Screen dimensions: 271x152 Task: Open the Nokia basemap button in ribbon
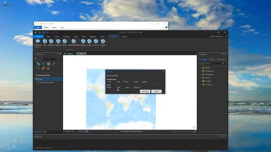click(x=64, y=43)
